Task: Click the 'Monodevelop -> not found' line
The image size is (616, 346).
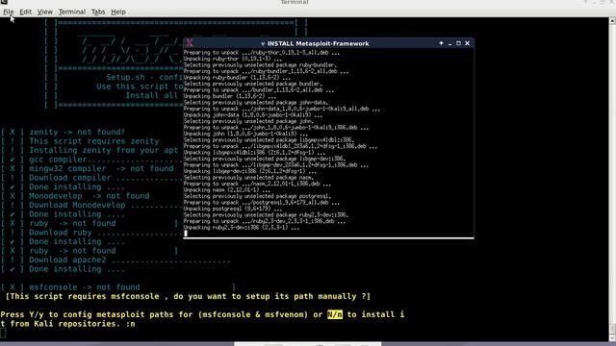Action: click(90, 196)
